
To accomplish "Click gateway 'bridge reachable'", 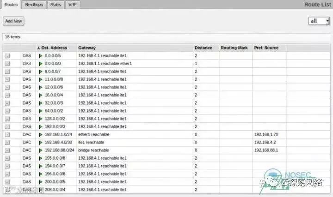I will (x=93, y=150).
